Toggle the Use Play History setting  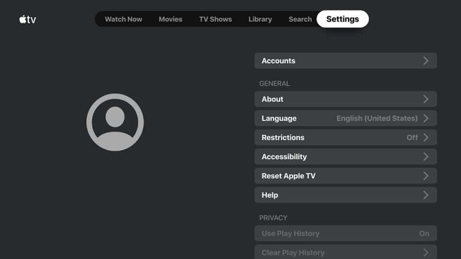345,233
